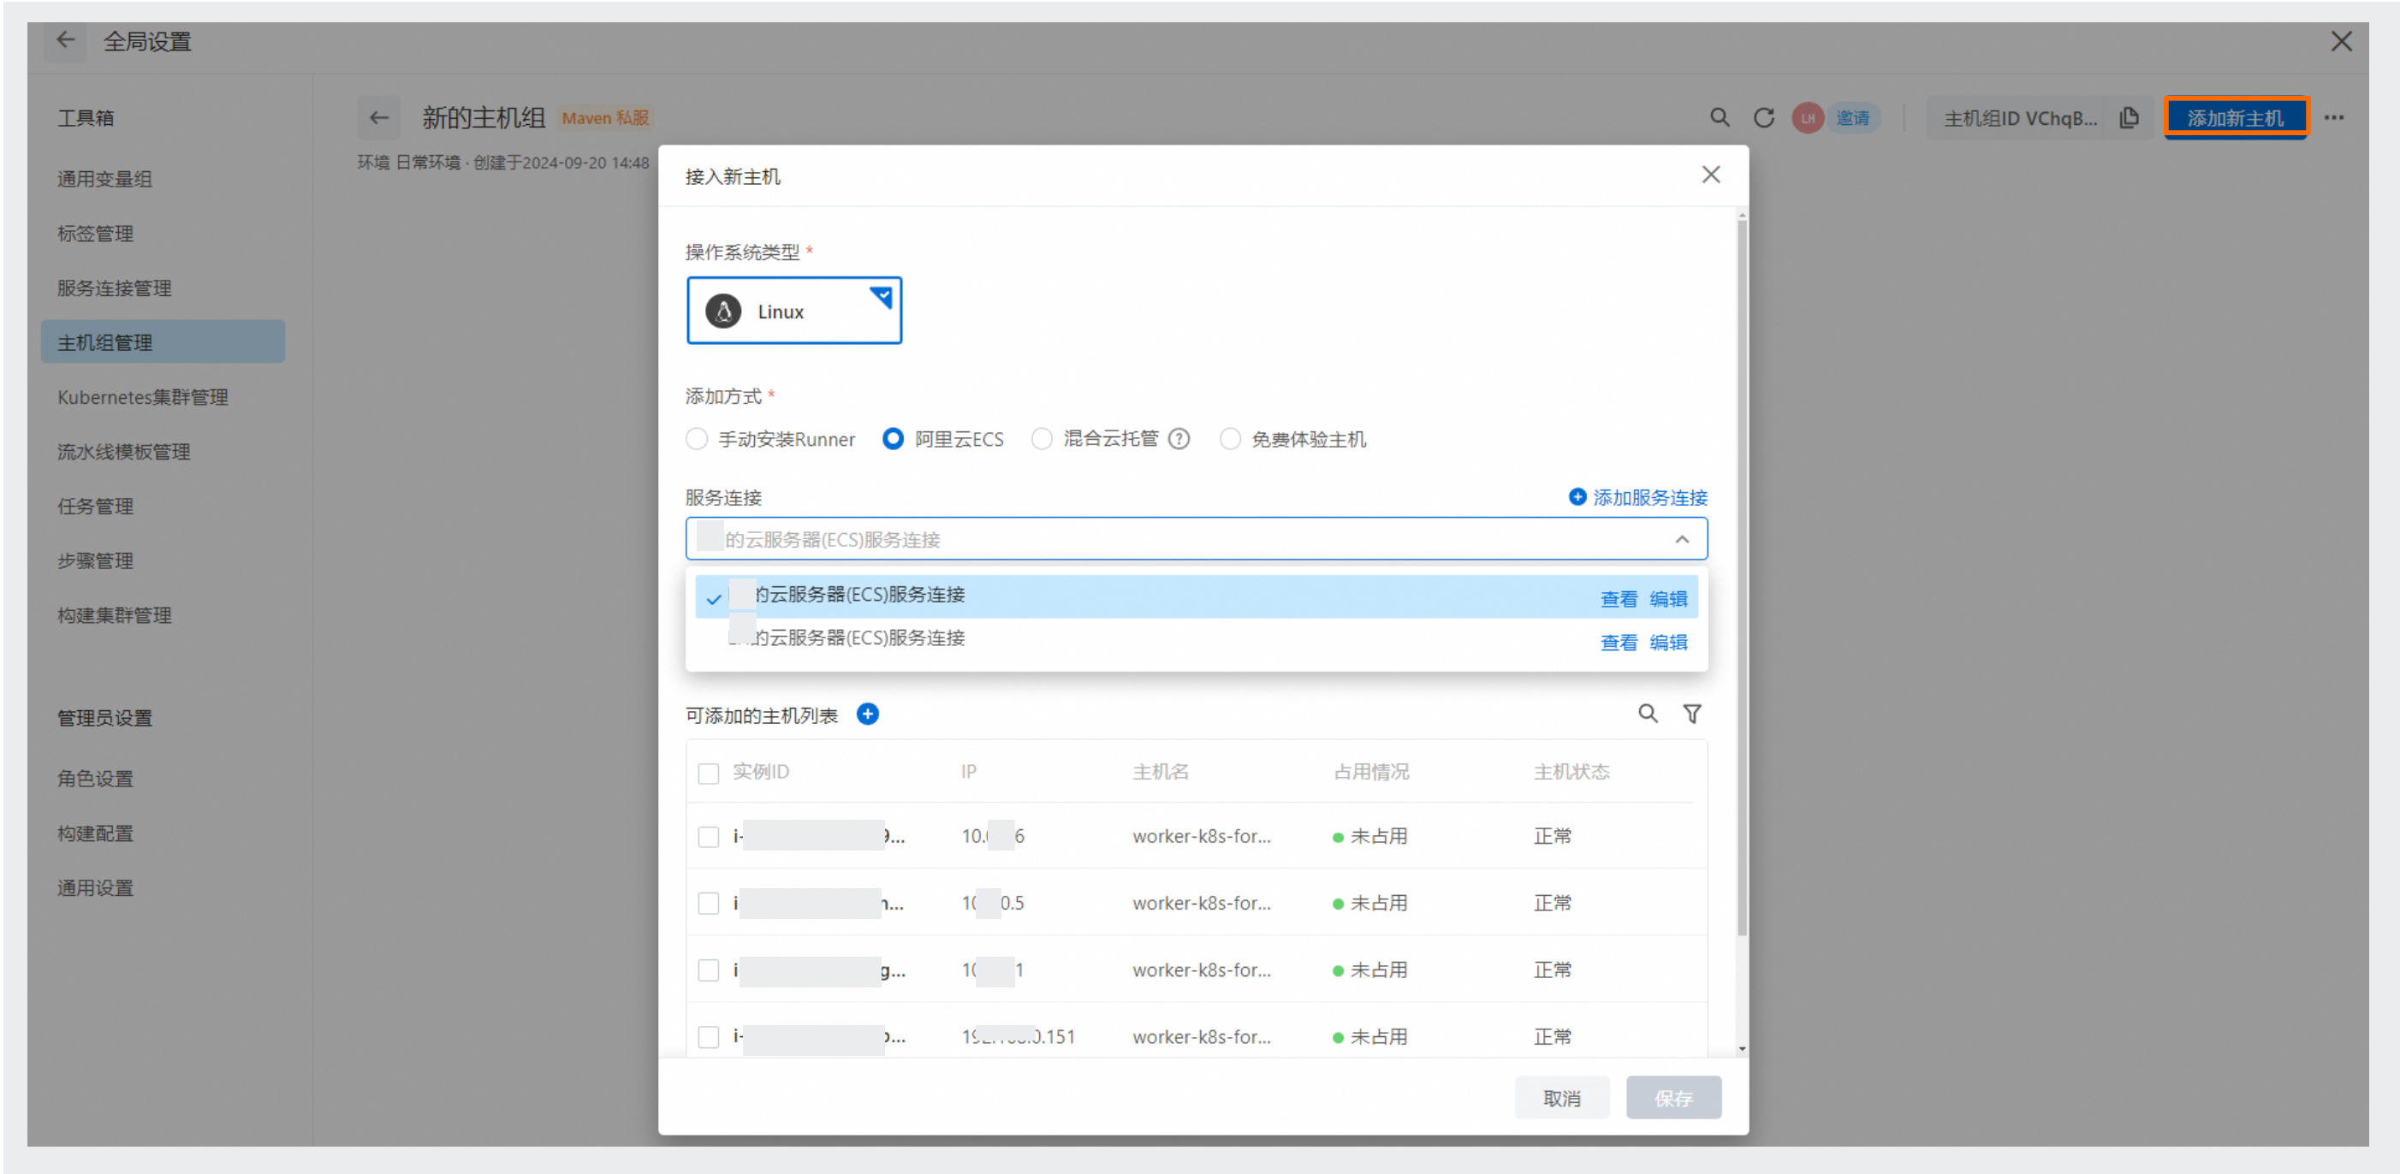This screenshot has width=2400, height=1174.
Task: Click 添加服务连接 link
Action: (x=1638, y=497)
